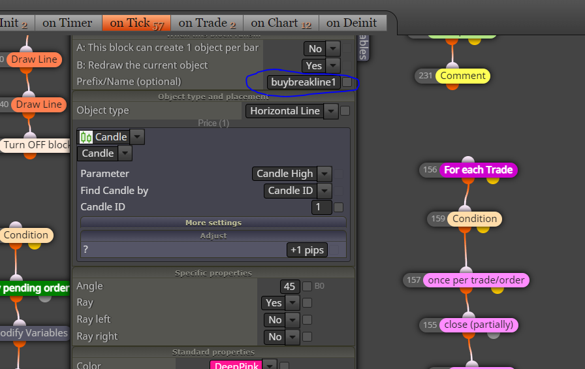Click input connector atop once per trade/order block
Image resolution: width=585 pixels, height=369 pixels.
(466, 270)
